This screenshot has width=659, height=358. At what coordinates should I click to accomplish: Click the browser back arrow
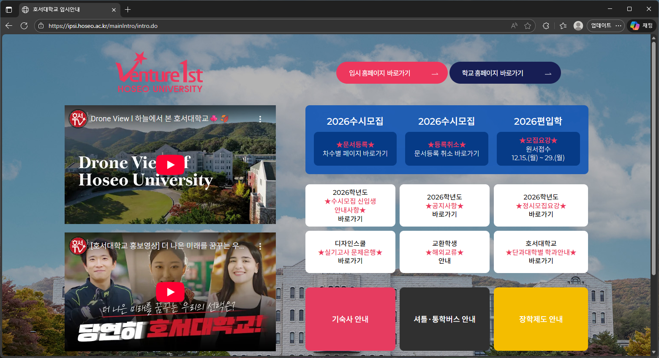9,26
